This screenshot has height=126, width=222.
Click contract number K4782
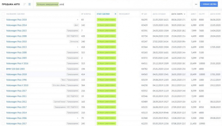tap(144, 69)
